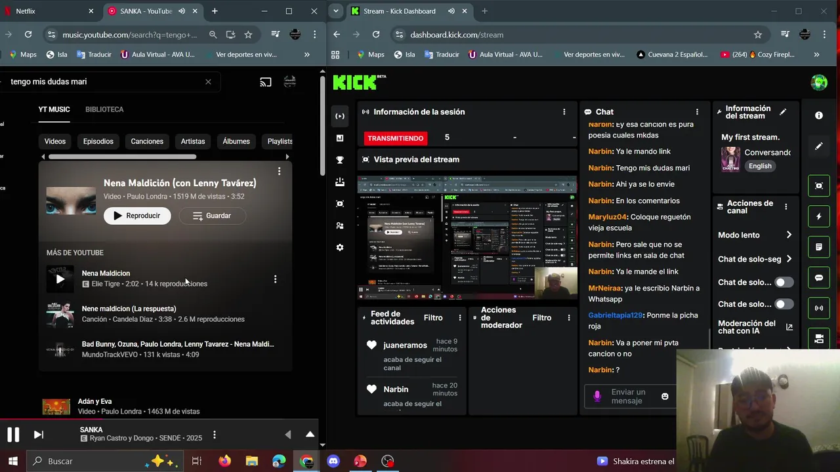
Task: Play Nena Maldicion by Elie Tigre thumbnail
Action: click(x=60, y=279)
